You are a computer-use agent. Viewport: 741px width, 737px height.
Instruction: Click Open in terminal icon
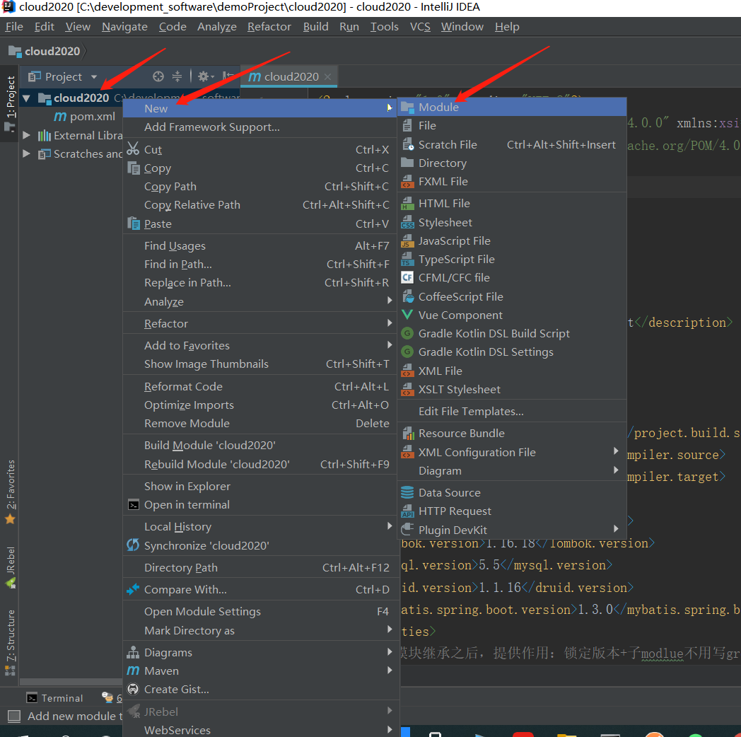coord(133,505)
